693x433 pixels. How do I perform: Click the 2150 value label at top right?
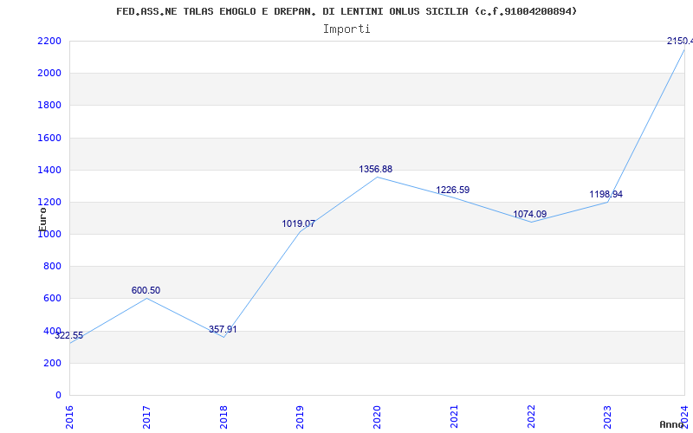(680, 41)
